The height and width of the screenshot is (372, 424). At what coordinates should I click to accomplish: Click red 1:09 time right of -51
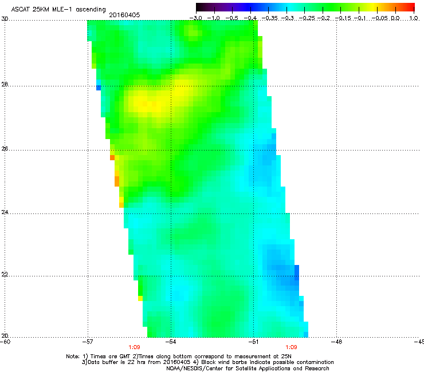pyautogui.click(x=291, y=347)
